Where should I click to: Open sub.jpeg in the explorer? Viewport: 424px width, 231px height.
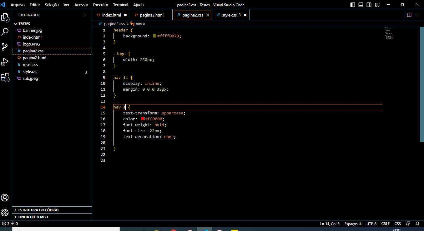coord(52,79)
